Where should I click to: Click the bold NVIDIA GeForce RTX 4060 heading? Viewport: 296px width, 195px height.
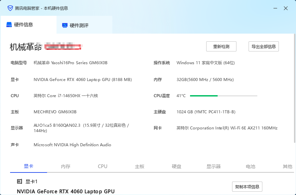[66, 191]
